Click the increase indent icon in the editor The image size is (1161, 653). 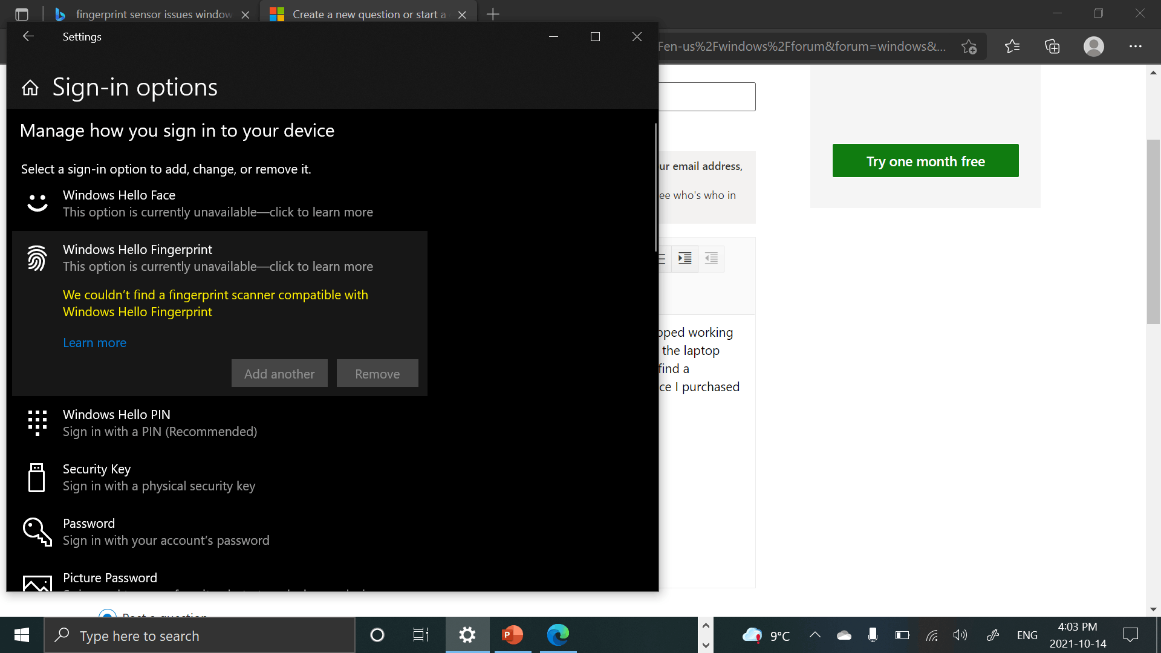[x=685, y=259]
